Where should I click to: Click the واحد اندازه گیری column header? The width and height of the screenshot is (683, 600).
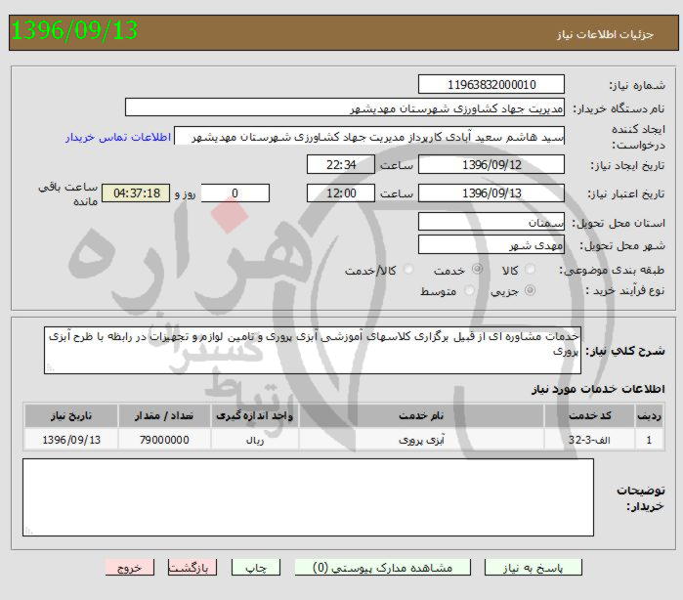pos(255,415)
